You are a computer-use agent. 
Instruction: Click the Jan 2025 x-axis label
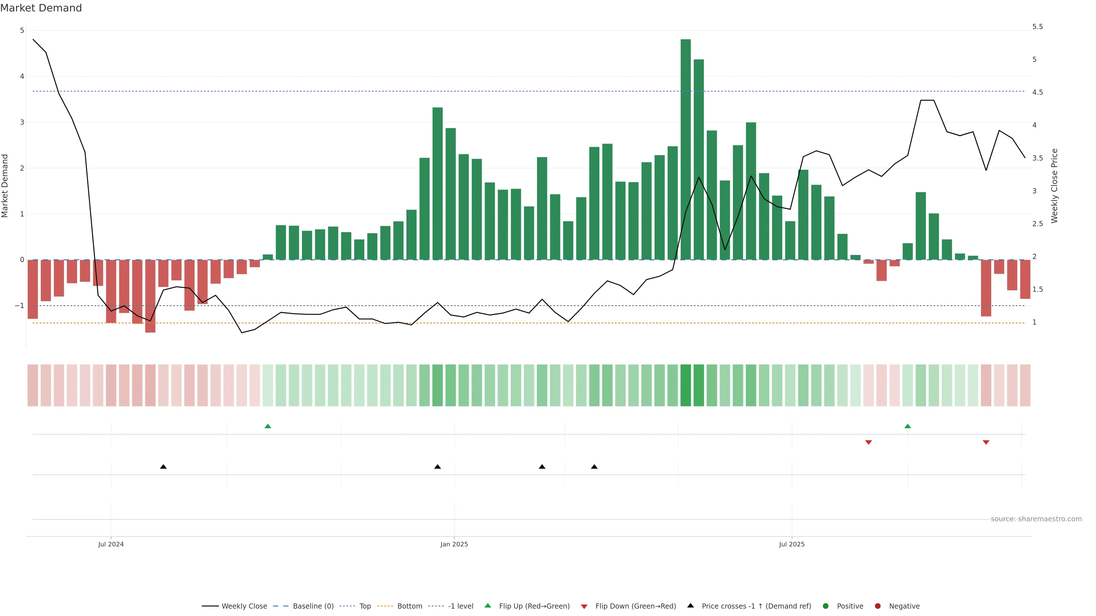pos(454,544)
